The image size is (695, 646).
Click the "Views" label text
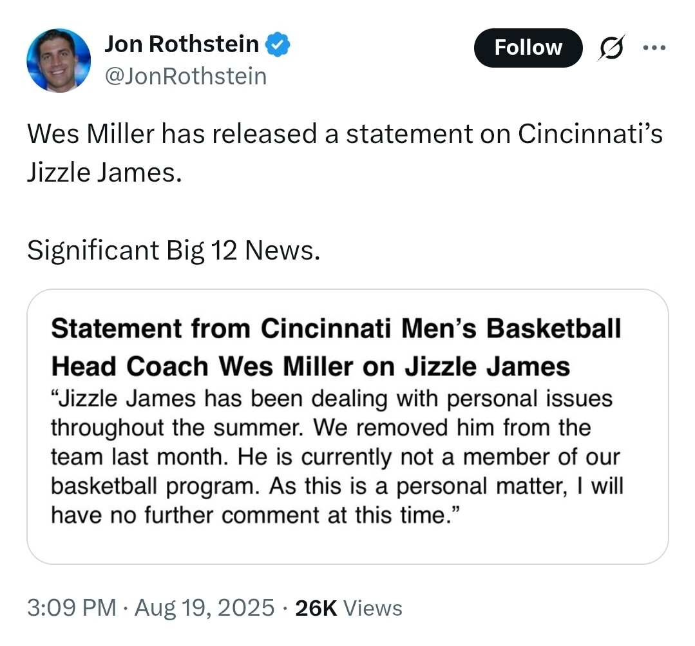click(373, 608)
